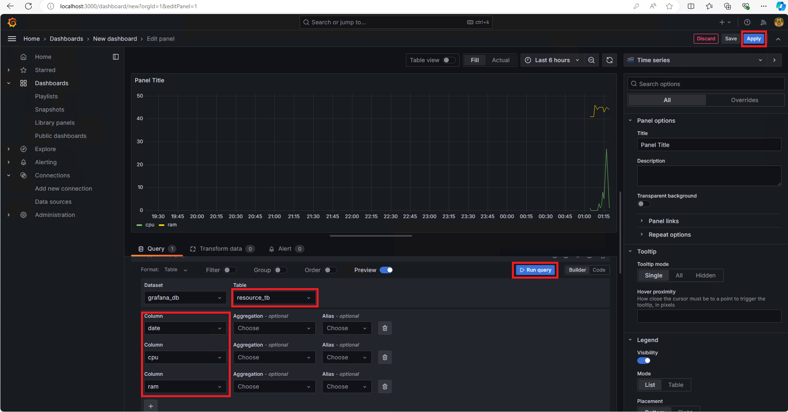788x412 pixels.
Task: Delete the date column row
Action: coord(385,328)
